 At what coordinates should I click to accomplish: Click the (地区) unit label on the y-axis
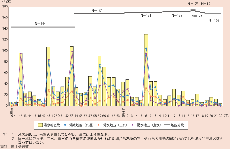click(x=6, y=2)
